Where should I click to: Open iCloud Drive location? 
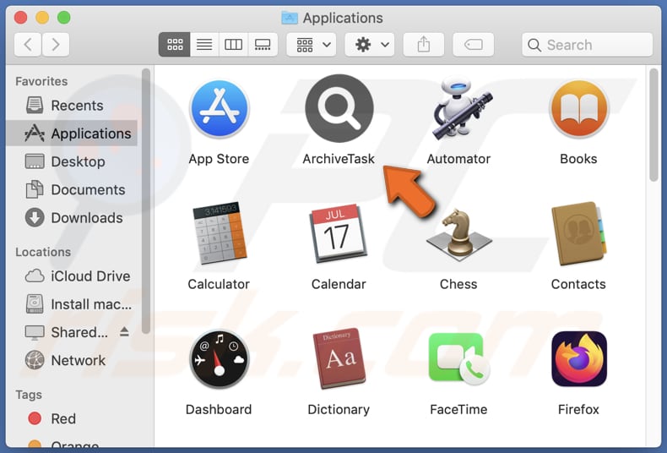click(73, 276)
